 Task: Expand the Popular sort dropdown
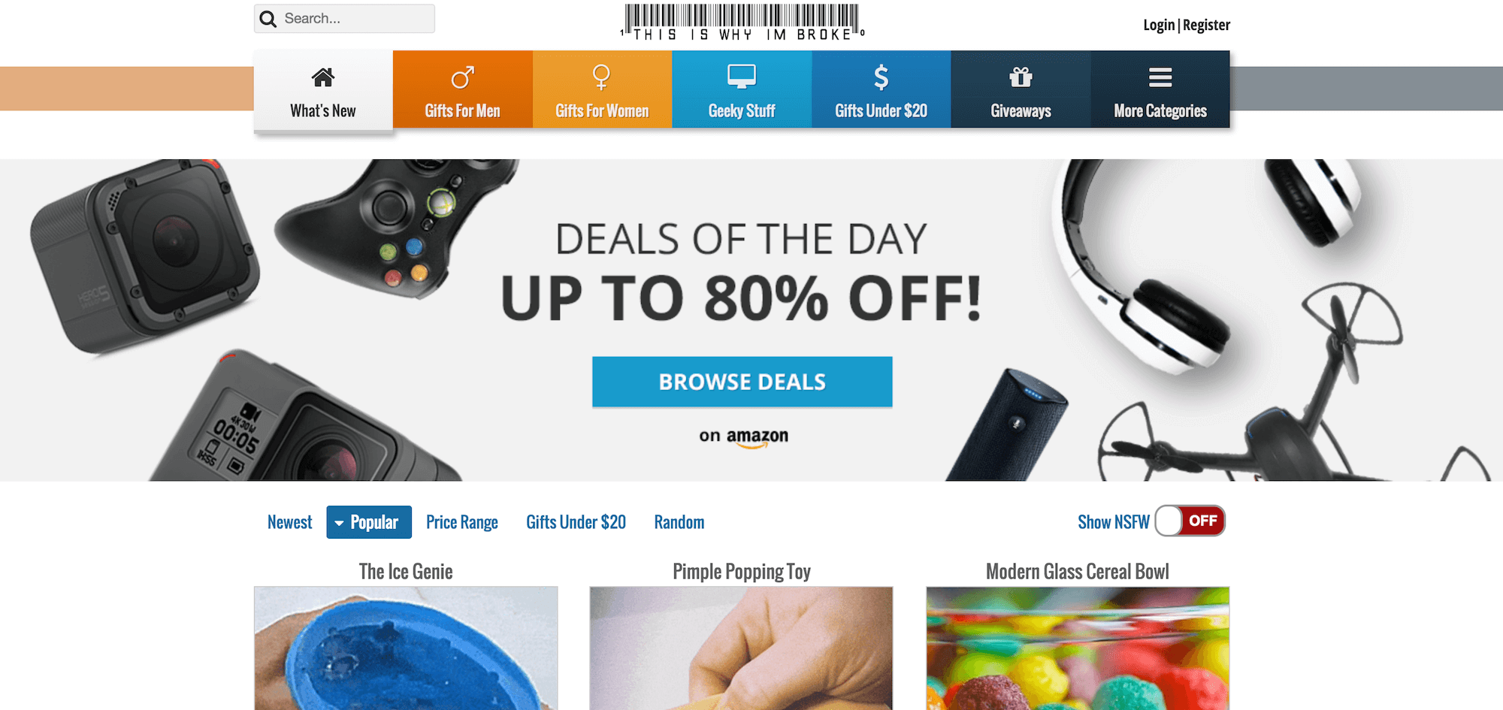point(369,522)
